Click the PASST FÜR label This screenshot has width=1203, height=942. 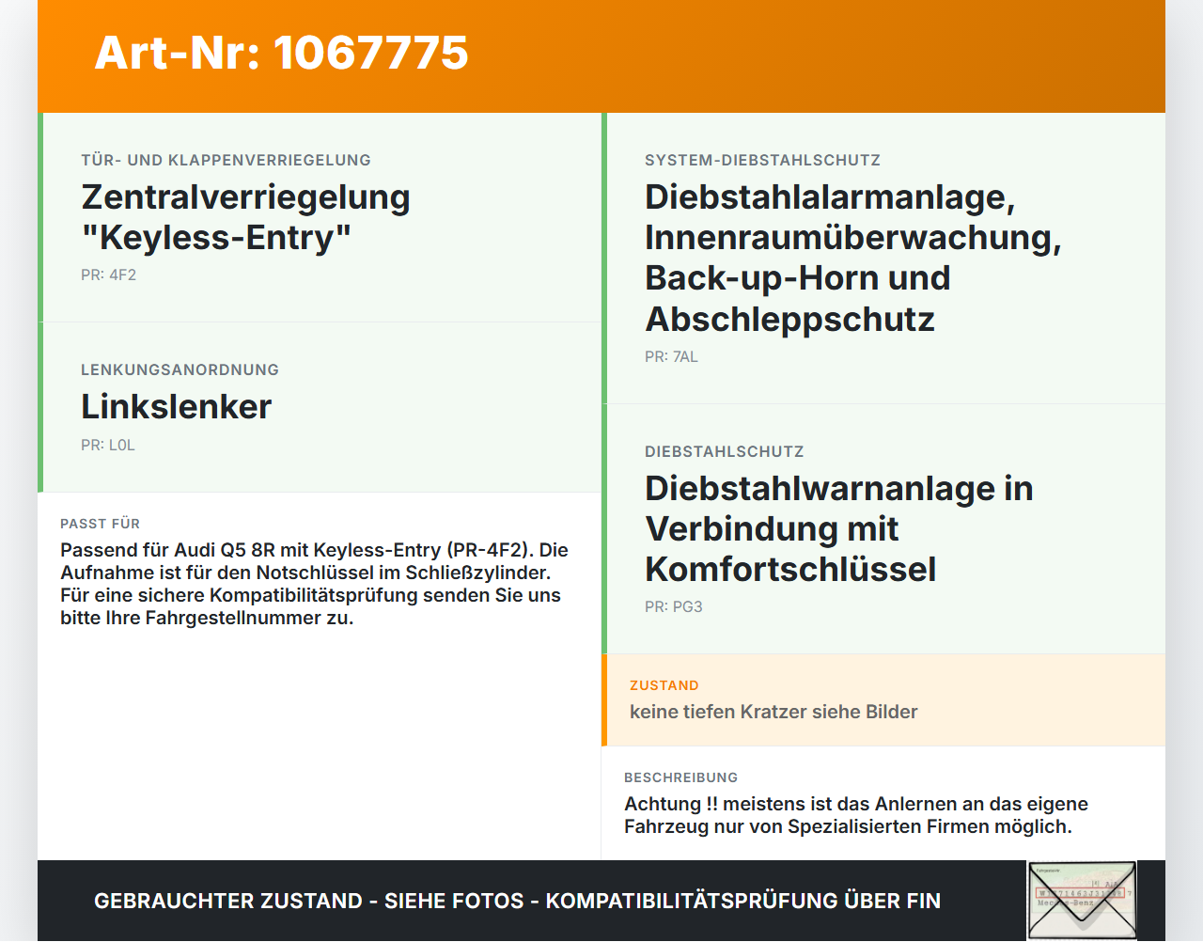100,524
